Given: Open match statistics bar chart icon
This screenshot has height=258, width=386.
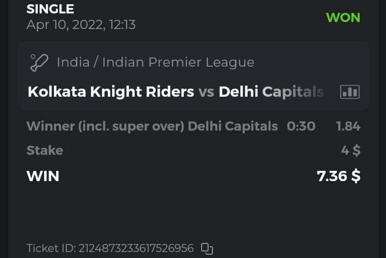Looking at the screenshot, I should click(x=349, y=92).
